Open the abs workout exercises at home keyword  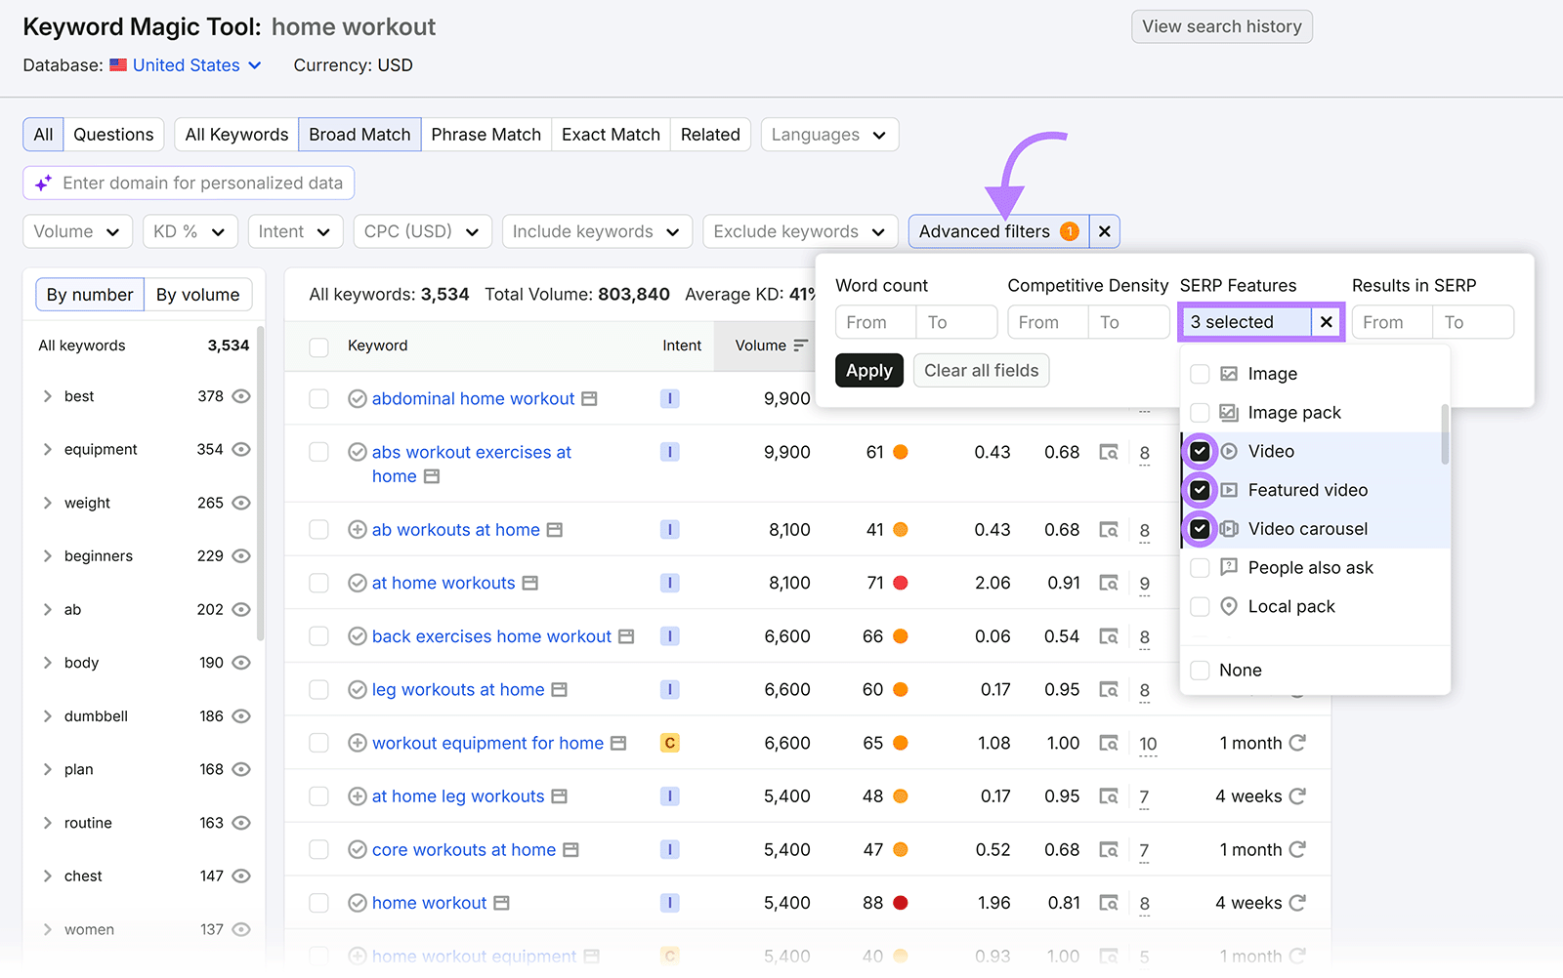[472, 464]
